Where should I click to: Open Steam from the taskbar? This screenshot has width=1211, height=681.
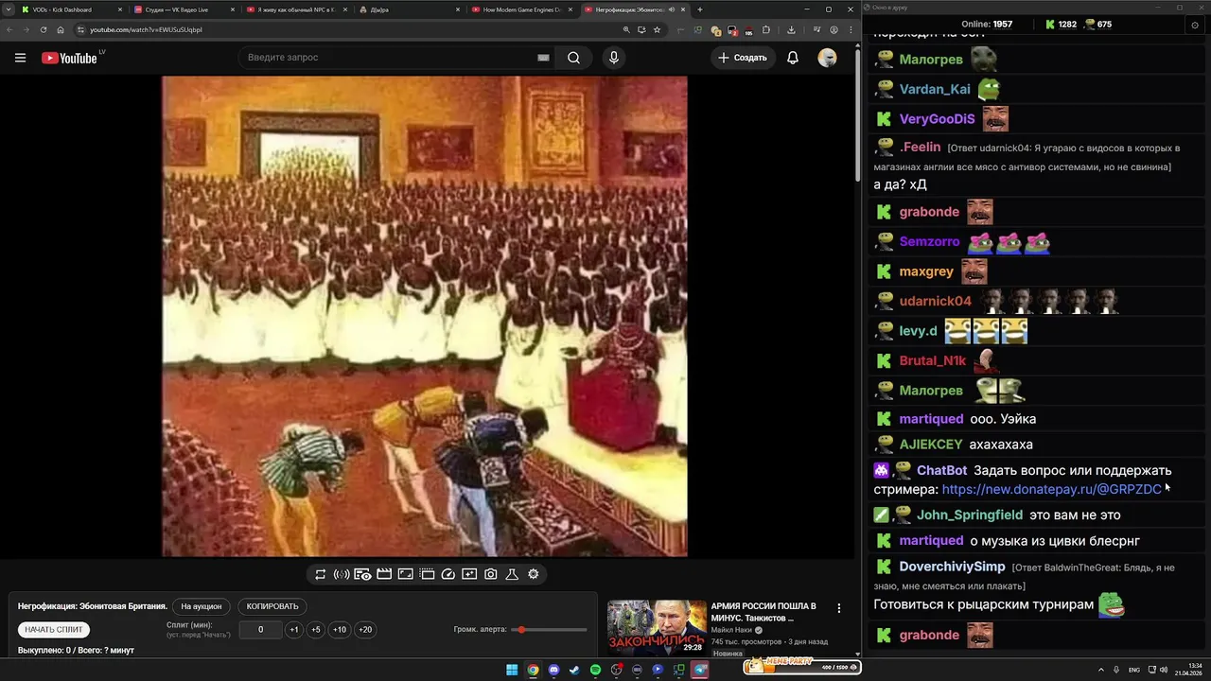pos(574,670)
